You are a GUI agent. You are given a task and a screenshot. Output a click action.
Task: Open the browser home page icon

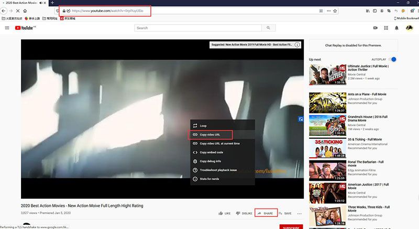tap(25, 10)
